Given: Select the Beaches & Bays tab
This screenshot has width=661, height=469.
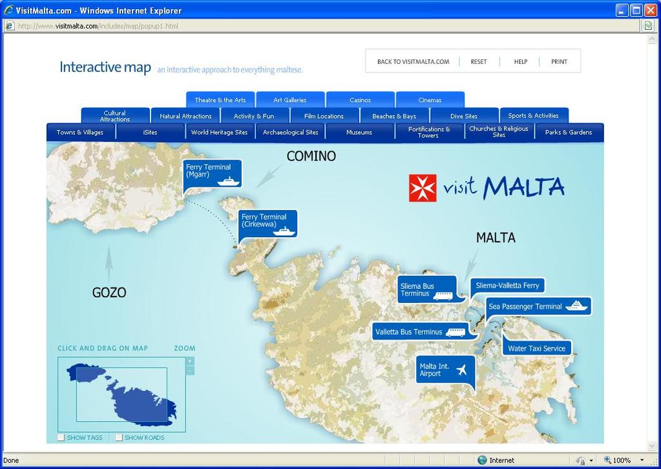Looking at the screenshot, I should click(394, 116).
